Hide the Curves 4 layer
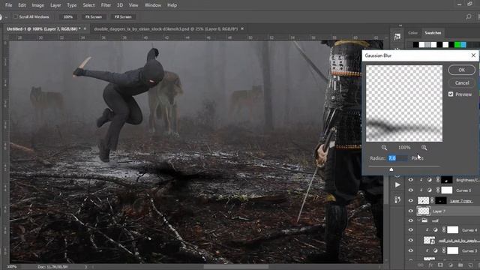Screen dimensions: 480x270 [410, 230]
